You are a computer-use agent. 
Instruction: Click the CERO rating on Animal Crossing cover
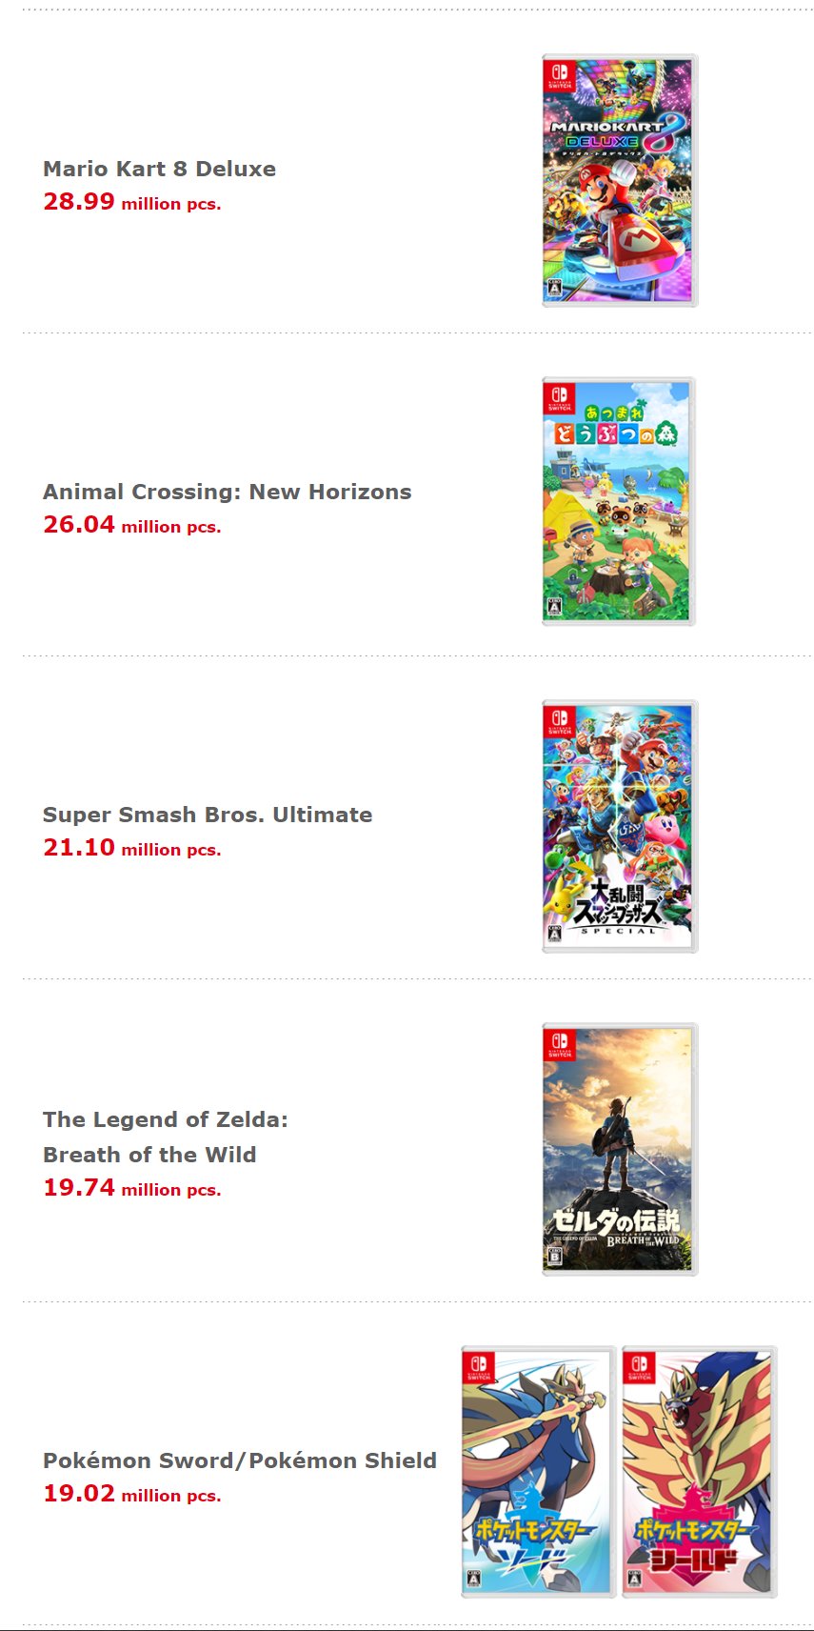tap(554, 607)
